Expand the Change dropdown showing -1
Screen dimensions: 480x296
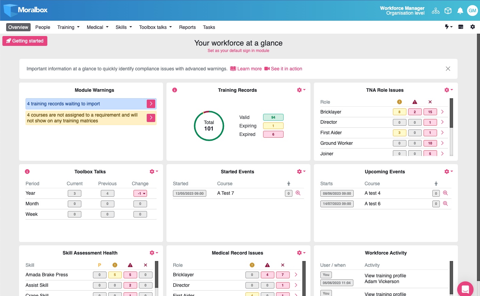pyautogui.click(x=140, y=193)
